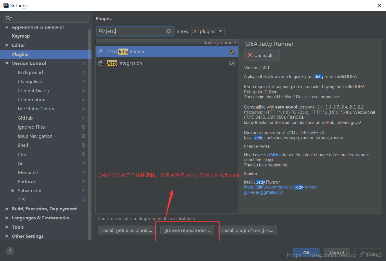The height and width of the screenshot is (261, 386).
Task: Click project-level icon next to Background
Action: pyautogui.click(x=83, y=72)
